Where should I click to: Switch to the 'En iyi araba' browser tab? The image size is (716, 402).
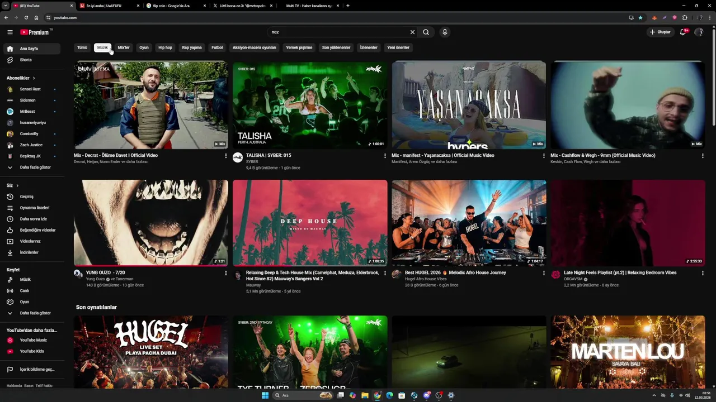click(110, 6)
